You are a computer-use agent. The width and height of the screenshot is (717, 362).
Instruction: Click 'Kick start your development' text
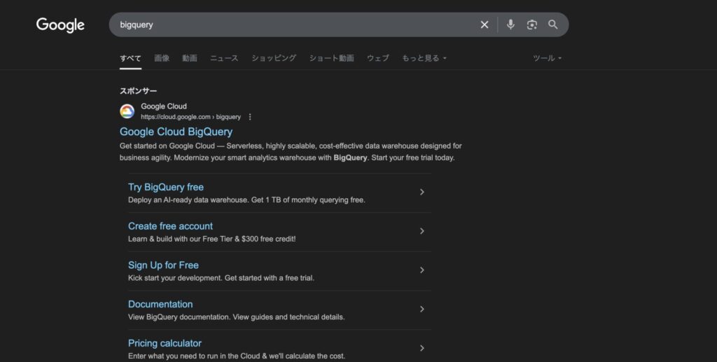(x=221, y=278)
